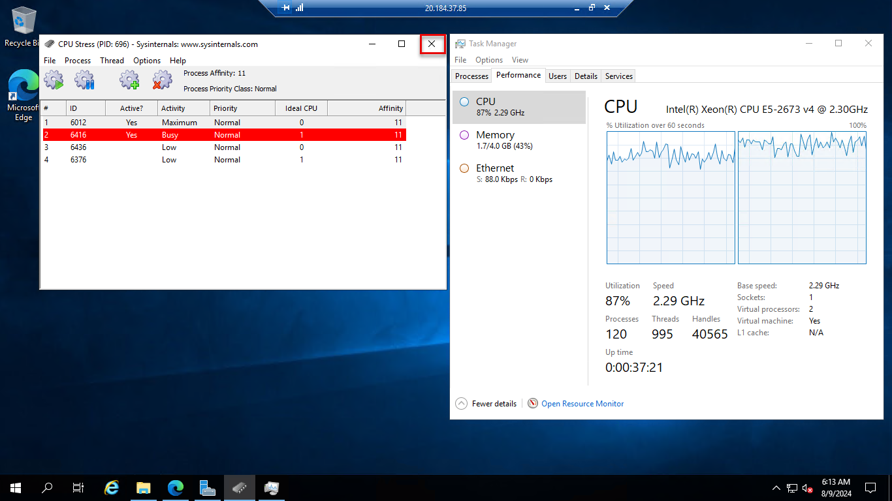Screen dimensions: 892x501
Task: Switch to the Users tab
Action: click(558, 76)
